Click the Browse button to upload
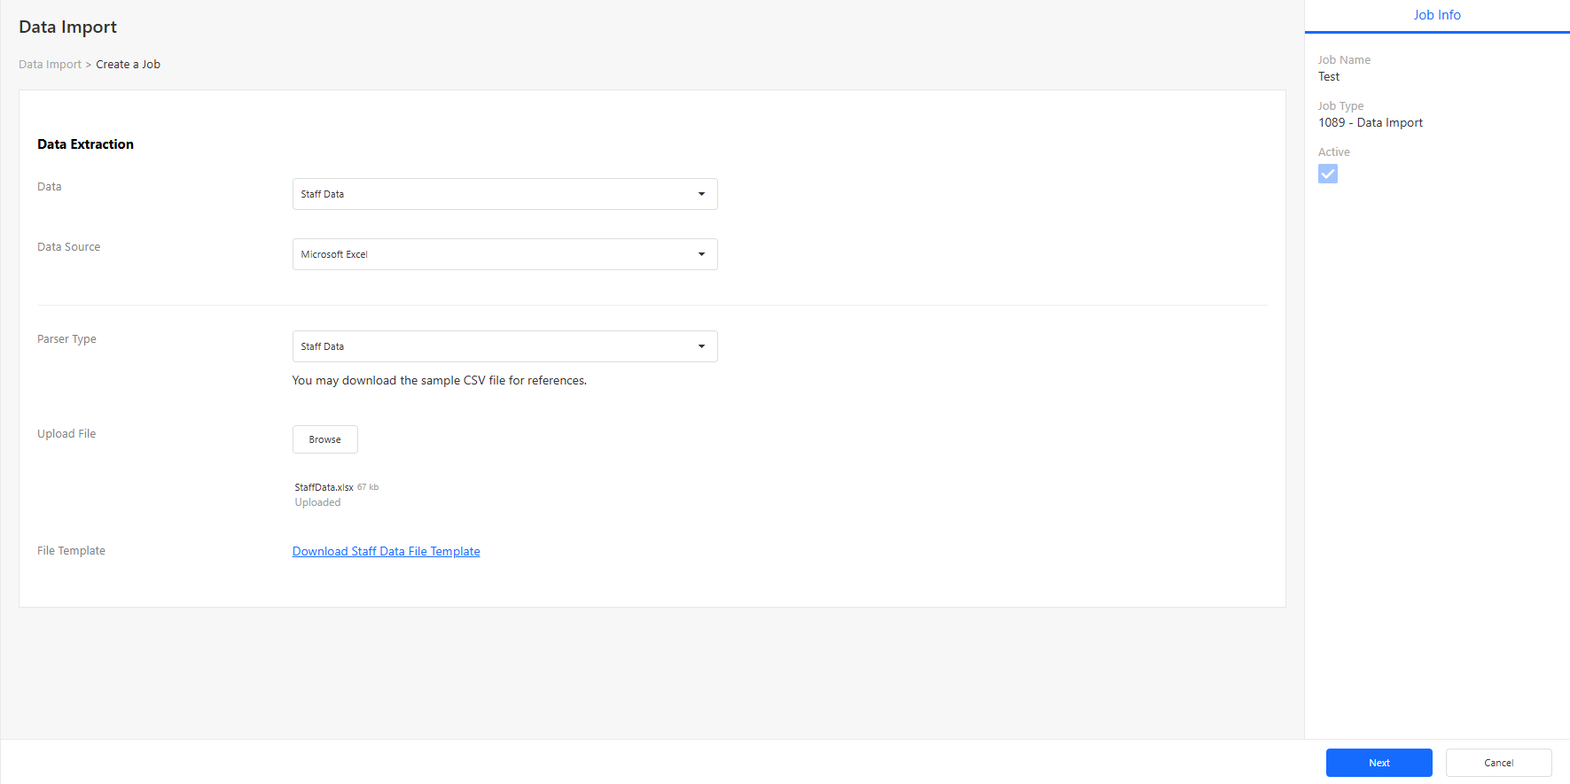 pyautogui.click(x=324, y=439)
